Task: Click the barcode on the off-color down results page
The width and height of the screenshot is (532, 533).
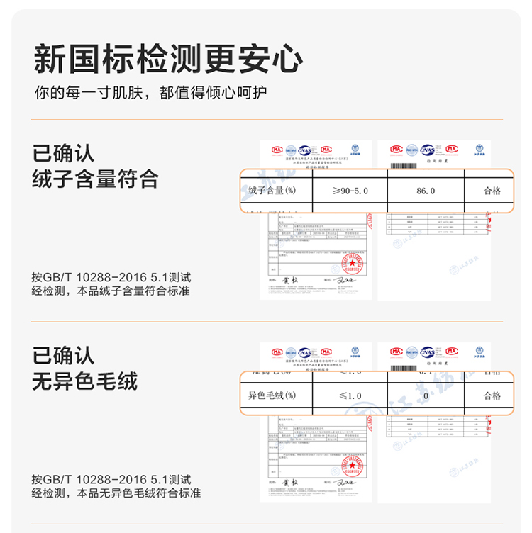Action: 404,368
